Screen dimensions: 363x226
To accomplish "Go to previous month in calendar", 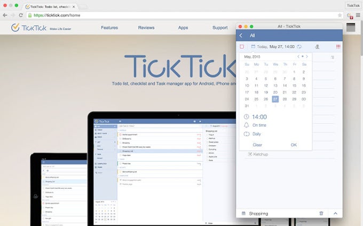I will tap(298, 56).
